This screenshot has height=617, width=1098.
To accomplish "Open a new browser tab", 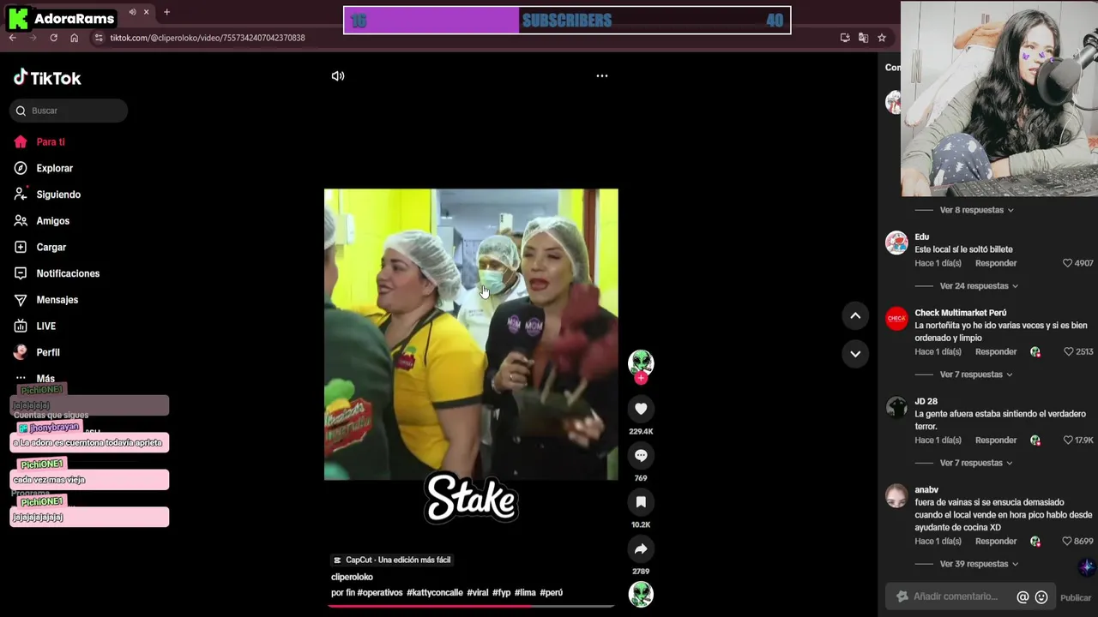I will pyautogui.click(x=166, y=12).
